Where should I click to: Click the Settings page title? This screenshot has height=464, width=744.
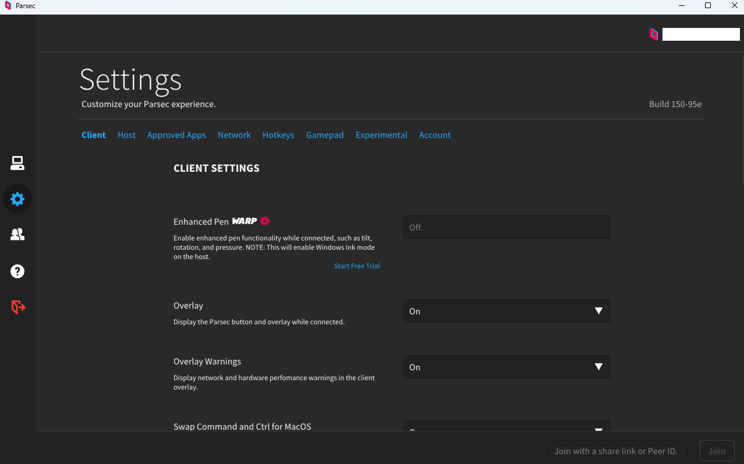(130, 79)
